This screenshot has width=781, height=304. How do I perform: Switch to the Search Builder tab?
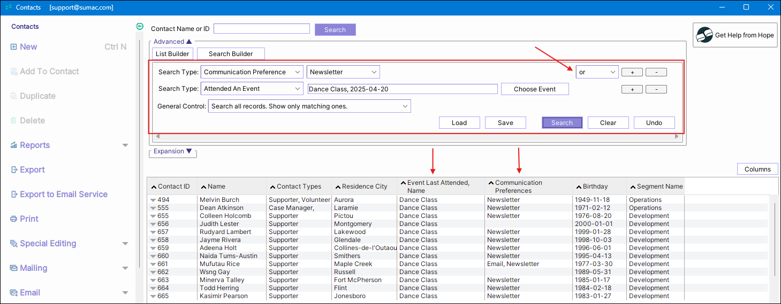click(231, 54)
